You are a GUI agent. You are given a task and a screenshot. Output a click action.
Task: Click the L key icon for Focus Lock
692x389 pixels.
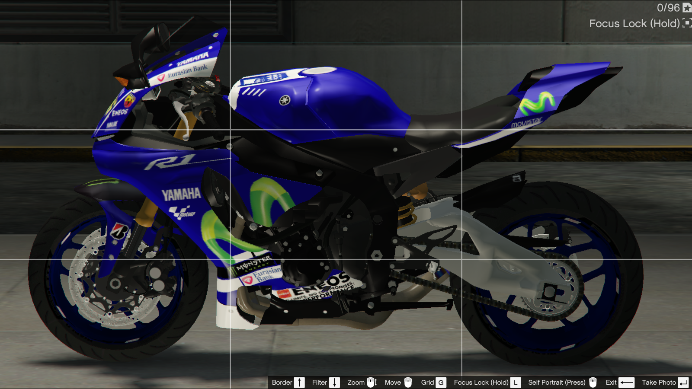516,383
